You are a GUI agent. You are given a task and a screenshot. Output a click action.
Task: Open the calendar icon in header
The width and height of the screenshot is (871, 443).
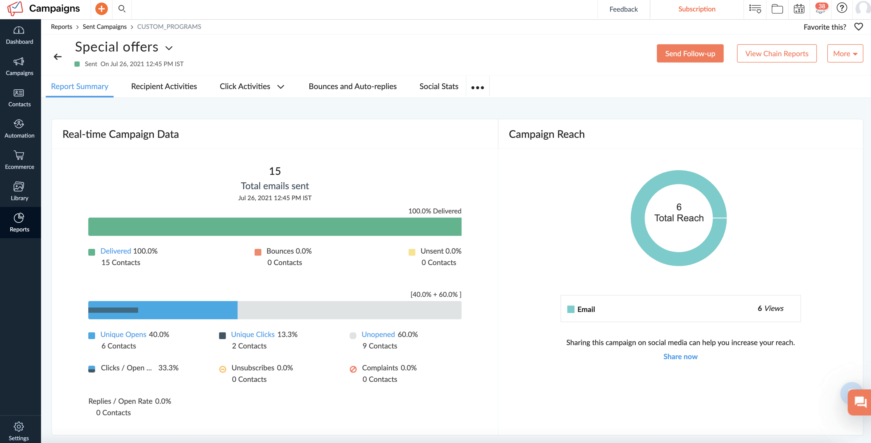tap(799, 9)
